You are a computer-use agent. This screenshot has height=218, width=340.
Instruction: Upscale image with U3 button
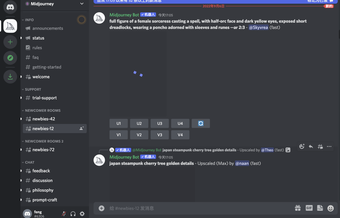[x=160, y=123]
